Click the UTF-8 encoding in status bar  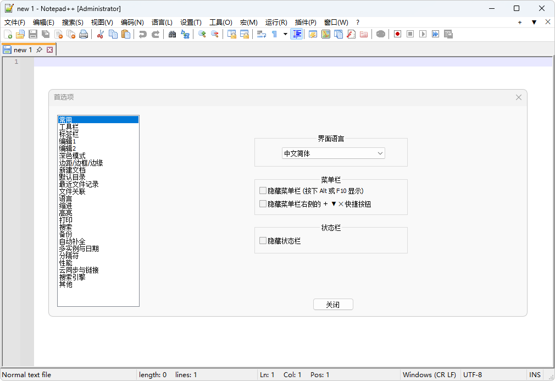coord(473,375)
